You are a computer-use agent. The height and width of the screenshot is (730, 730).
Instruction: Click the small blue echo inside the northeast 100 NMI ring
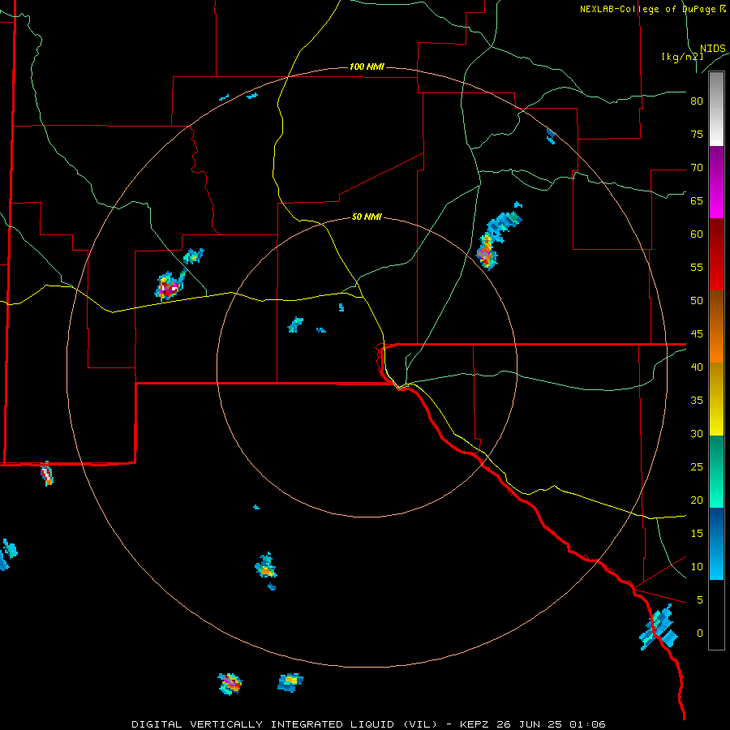pos(551,136)
